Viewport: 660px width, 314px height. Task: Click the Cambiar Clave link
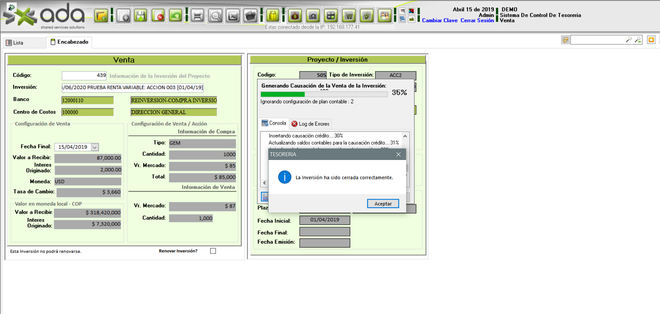pos(439,21)
